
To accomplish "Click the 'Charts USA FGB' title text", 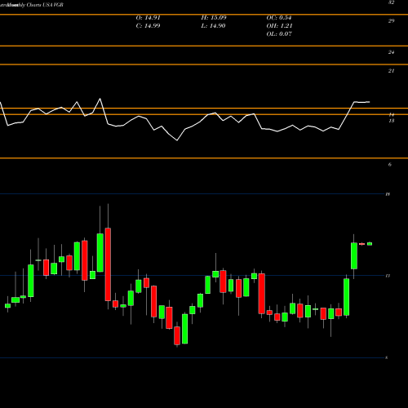I will 45,5.
